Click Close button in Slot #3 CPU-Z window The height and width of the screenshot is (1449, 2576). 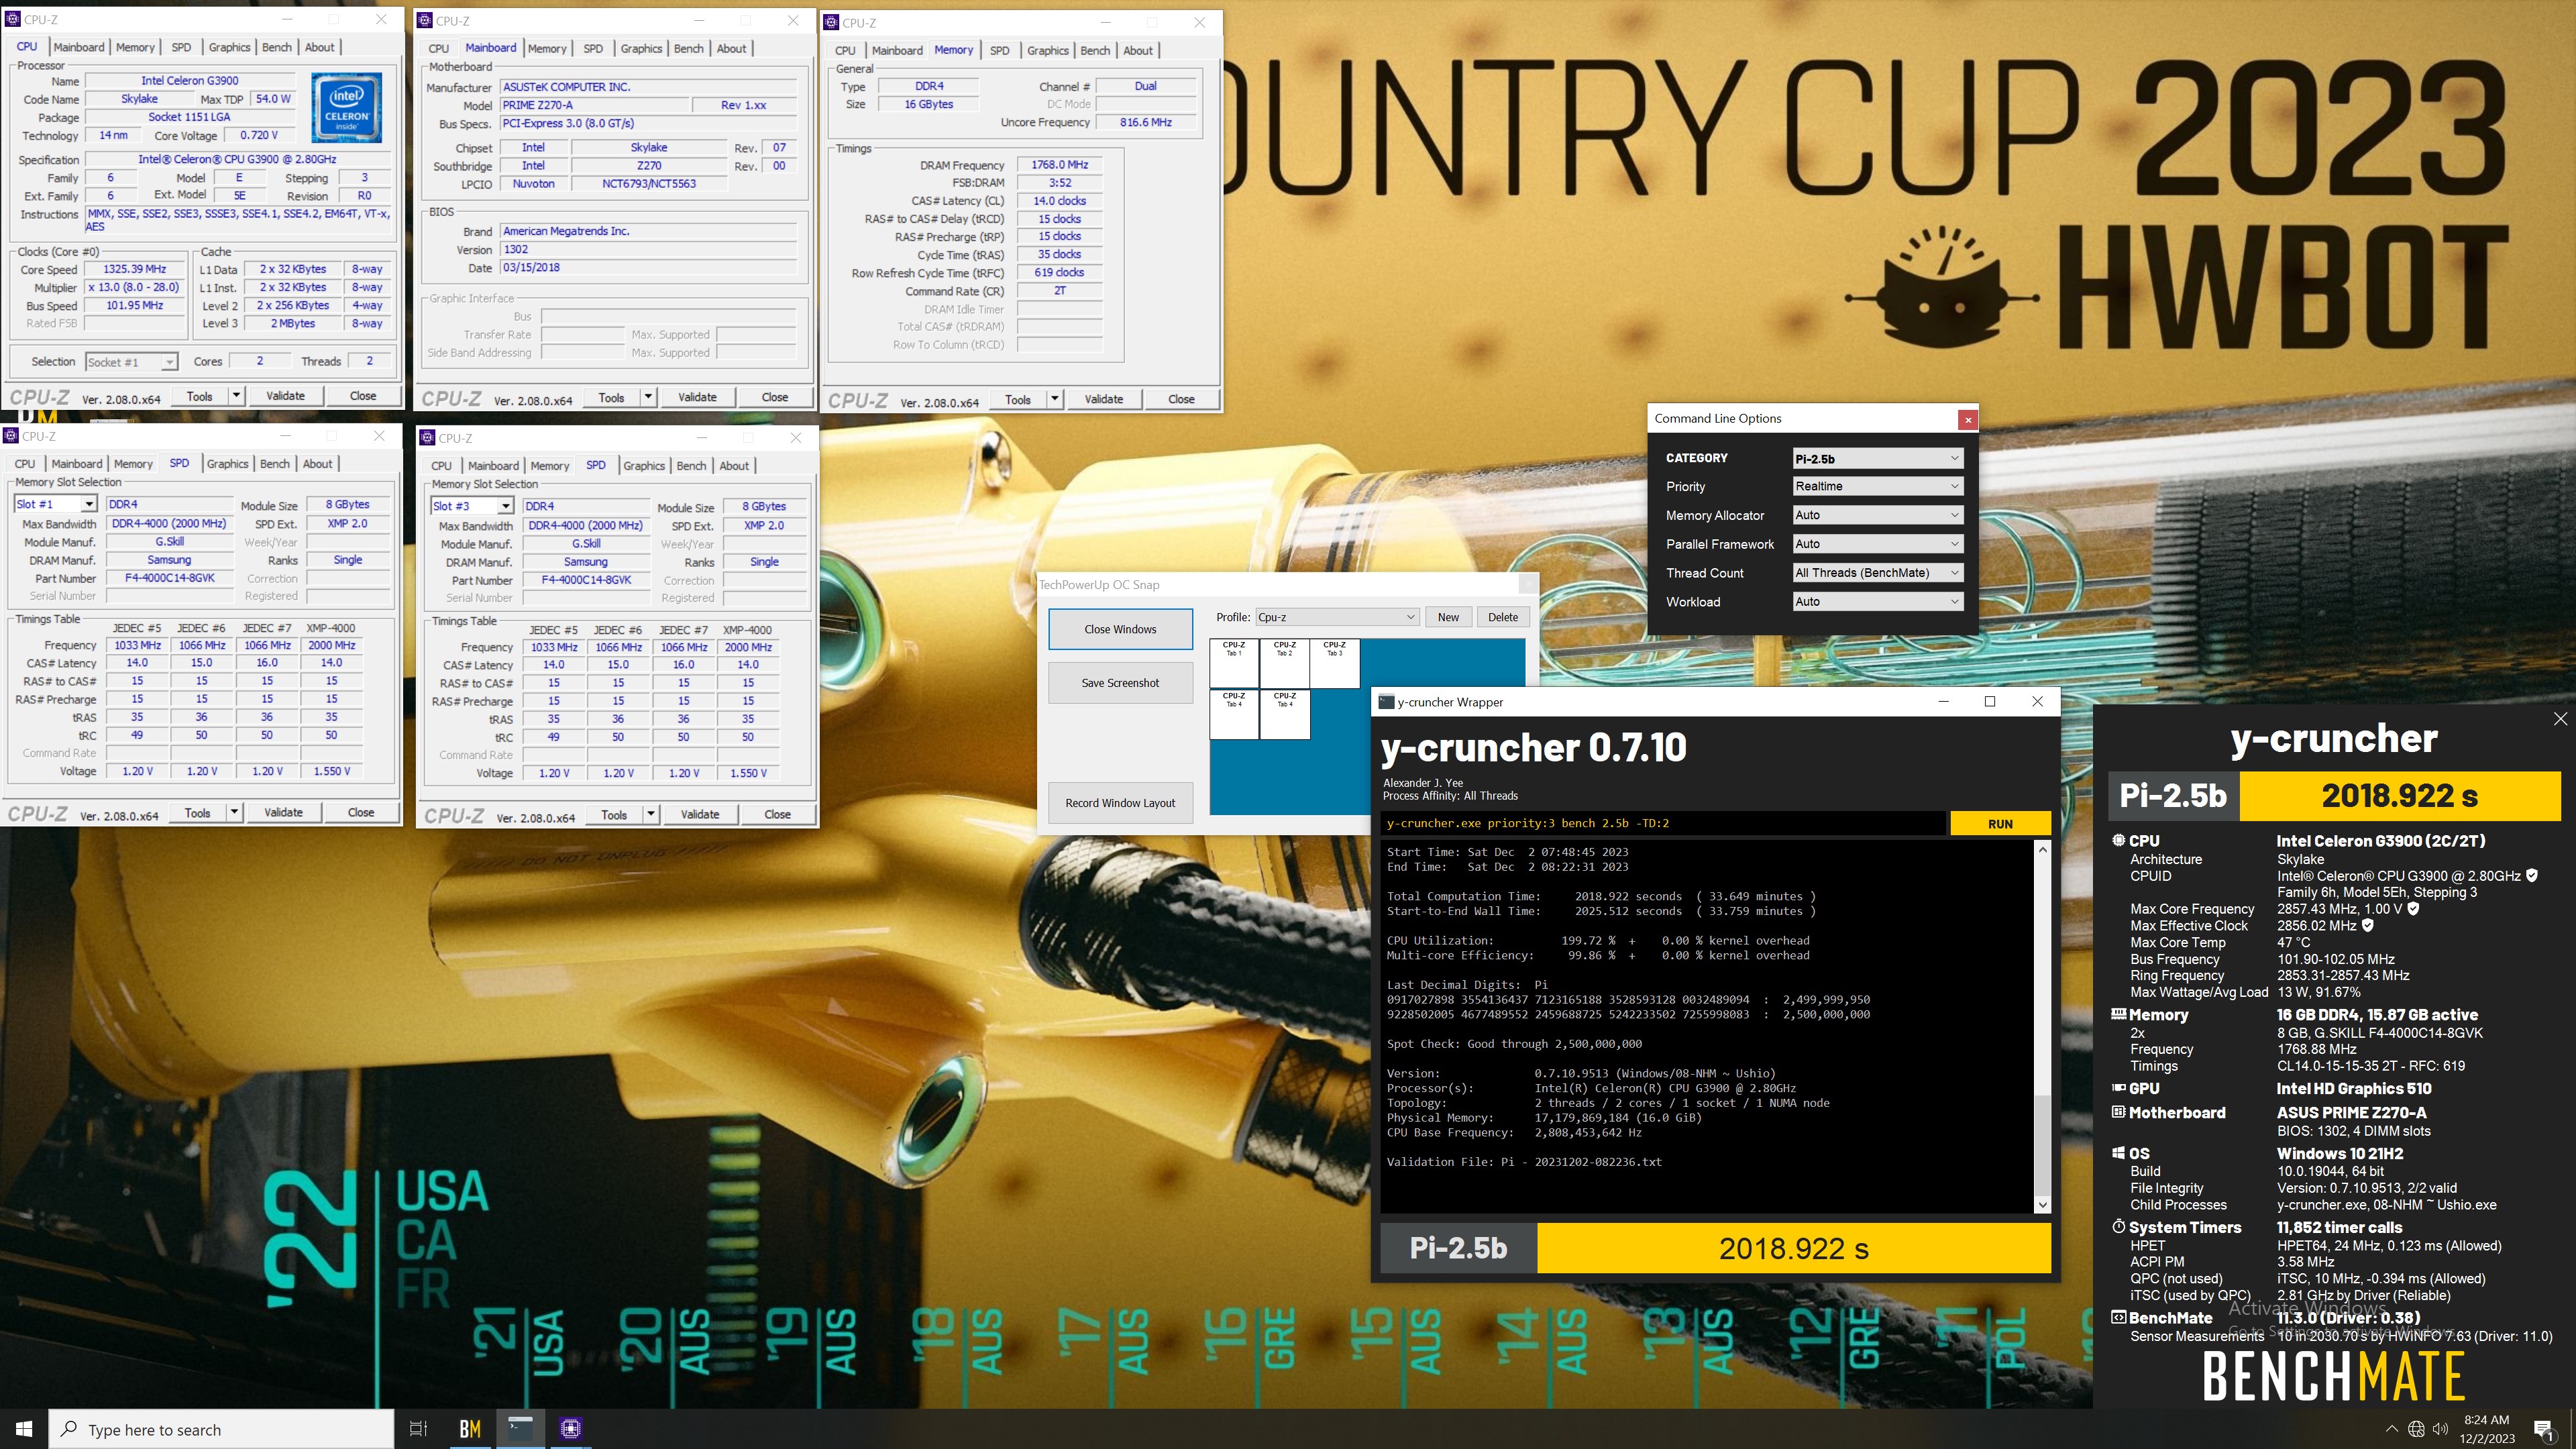pos(777,815)
